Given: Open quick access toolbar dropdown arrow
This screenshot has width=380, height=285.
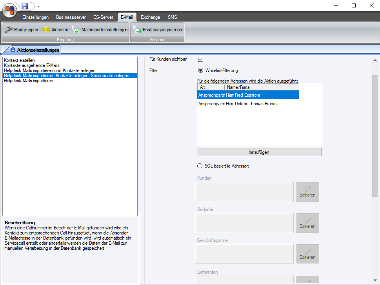Looking at the screenshot, I should pos(38,6).
